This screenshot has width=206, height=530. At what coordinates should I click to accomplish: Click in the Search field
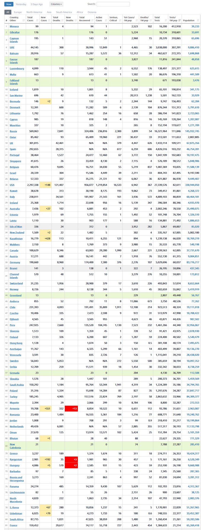pyautogui.click(x=113, y=4)
